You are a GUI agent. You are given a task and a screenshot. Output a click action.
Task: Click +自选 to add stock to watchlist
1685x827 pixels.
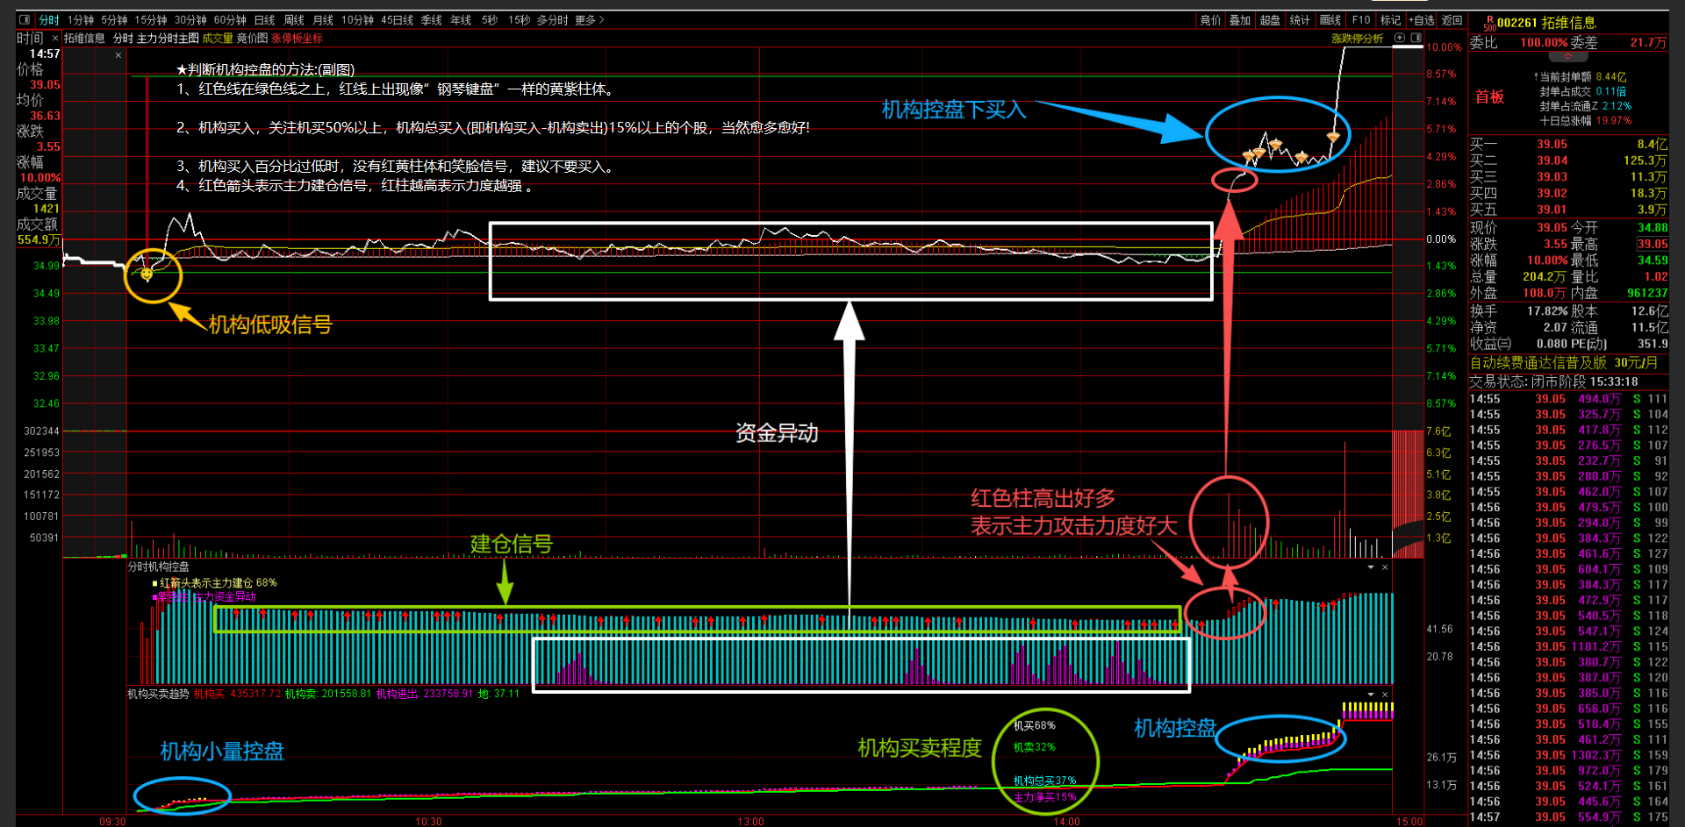pyautogui.click(x=1423, y=19)
